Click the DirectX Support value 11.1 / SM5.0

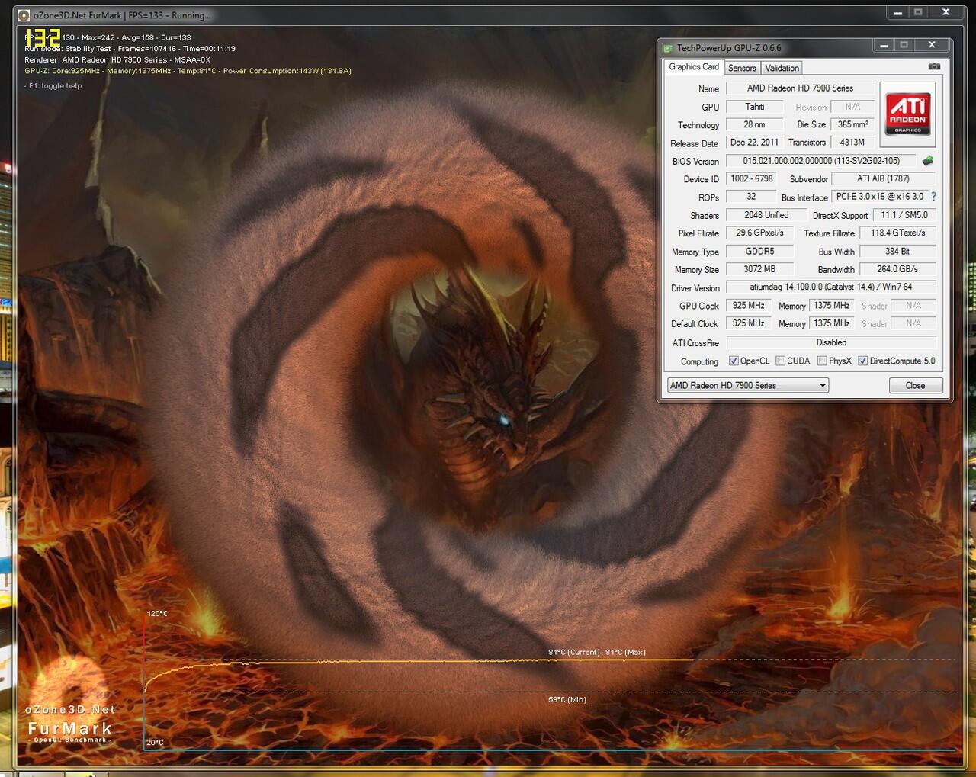[904, 215]
